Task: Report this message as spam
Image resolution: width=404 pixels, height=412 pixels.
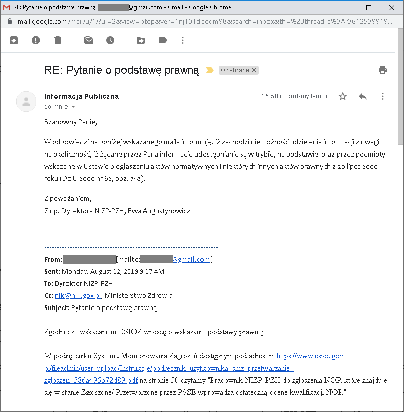Action: point(36,40)
